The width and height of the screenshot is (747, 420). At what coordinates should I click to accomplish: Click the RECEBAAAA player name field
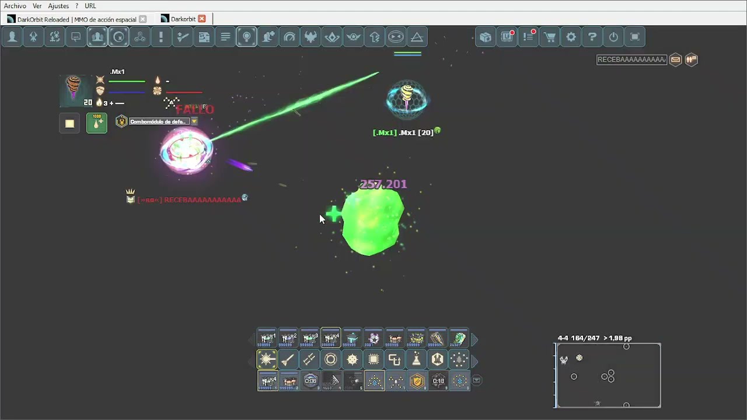click(x=631, y=60)
